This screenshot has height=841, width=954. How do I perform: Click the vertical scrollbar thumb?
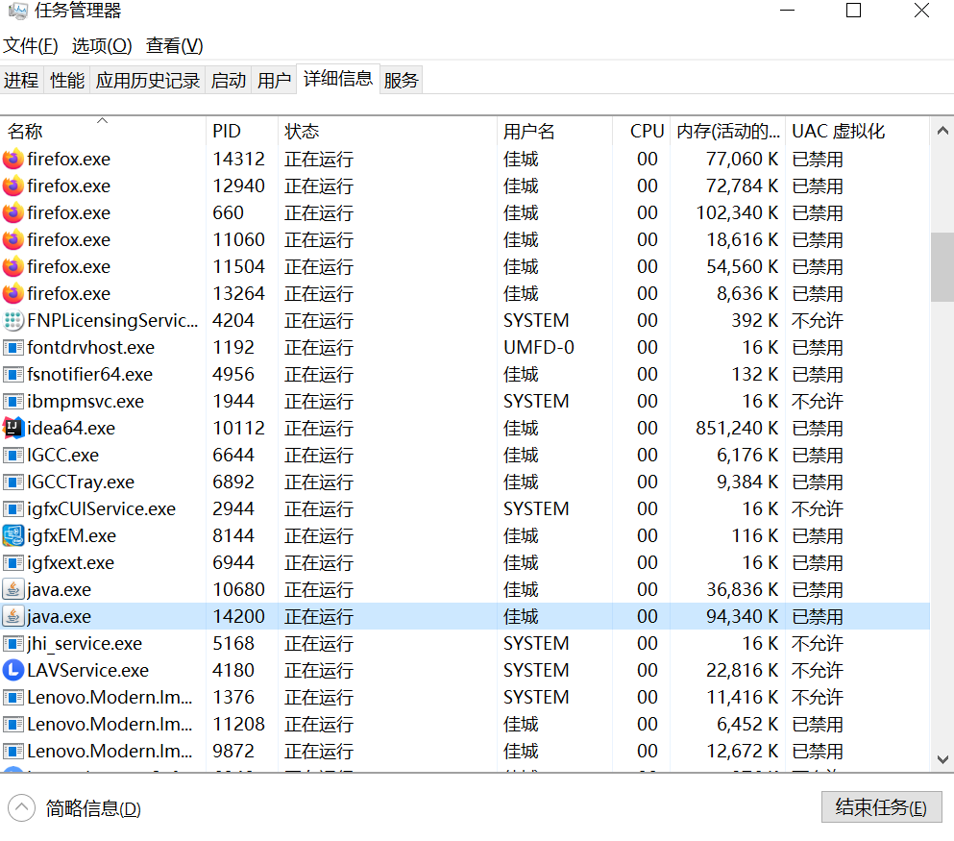[942, 266]
